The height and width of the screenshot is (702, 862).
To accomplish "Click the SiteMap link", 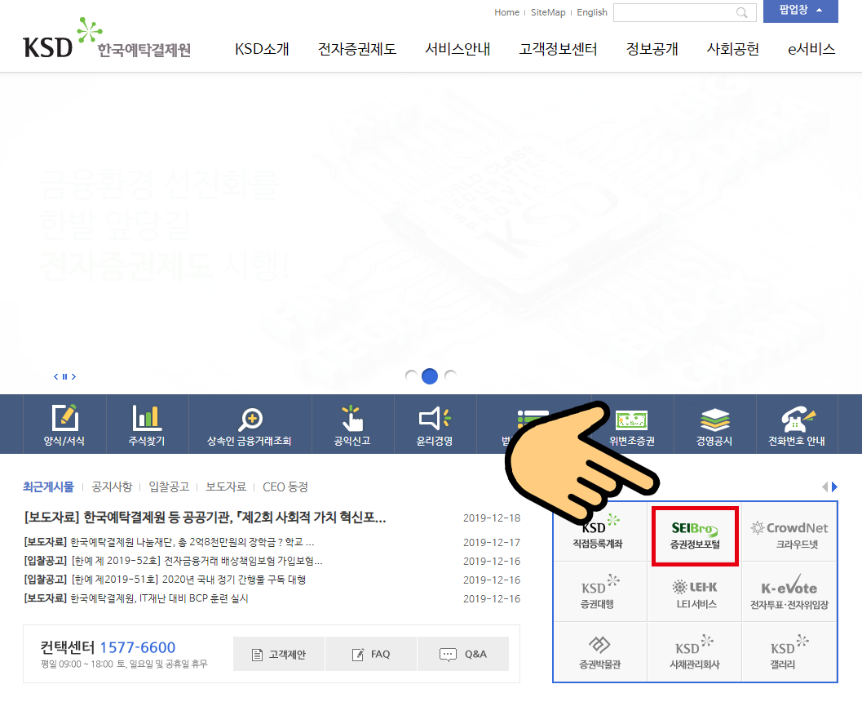I will (x=548, y=12).
